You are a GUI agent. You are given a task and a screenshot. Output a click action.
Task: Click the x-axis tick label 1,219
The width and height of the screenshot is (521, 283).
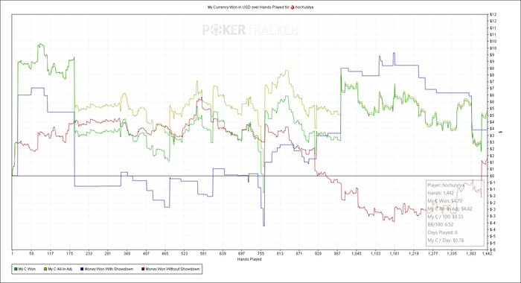click(x=414, y=254)
